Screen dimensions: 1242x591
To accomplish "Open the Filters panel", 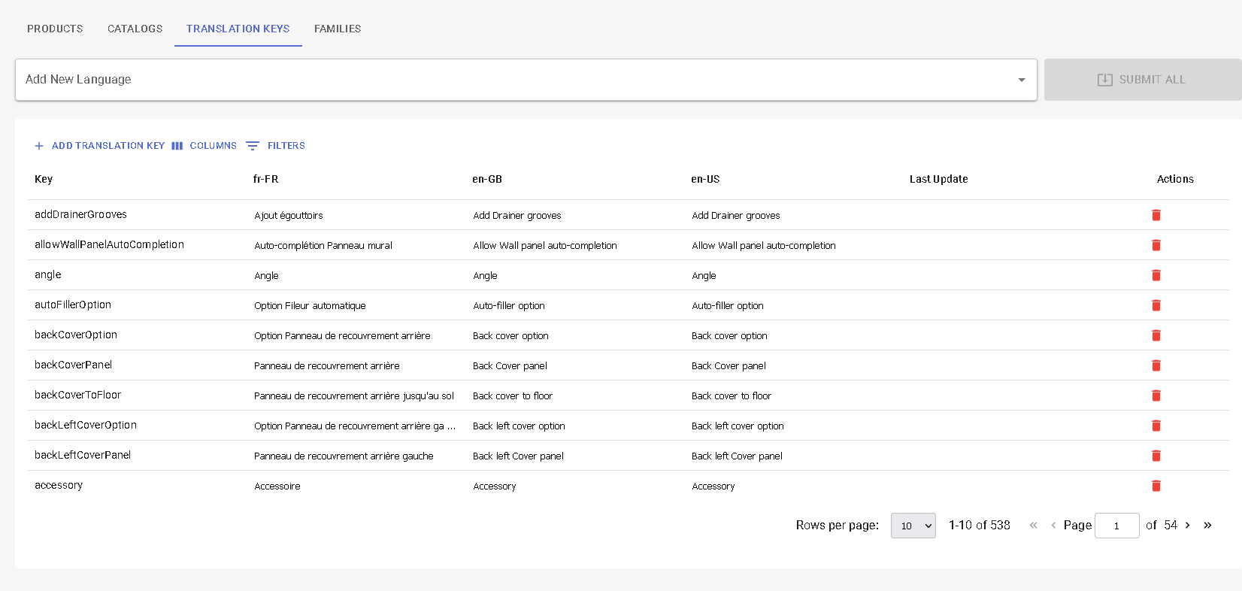I will [x=275, y=146].
